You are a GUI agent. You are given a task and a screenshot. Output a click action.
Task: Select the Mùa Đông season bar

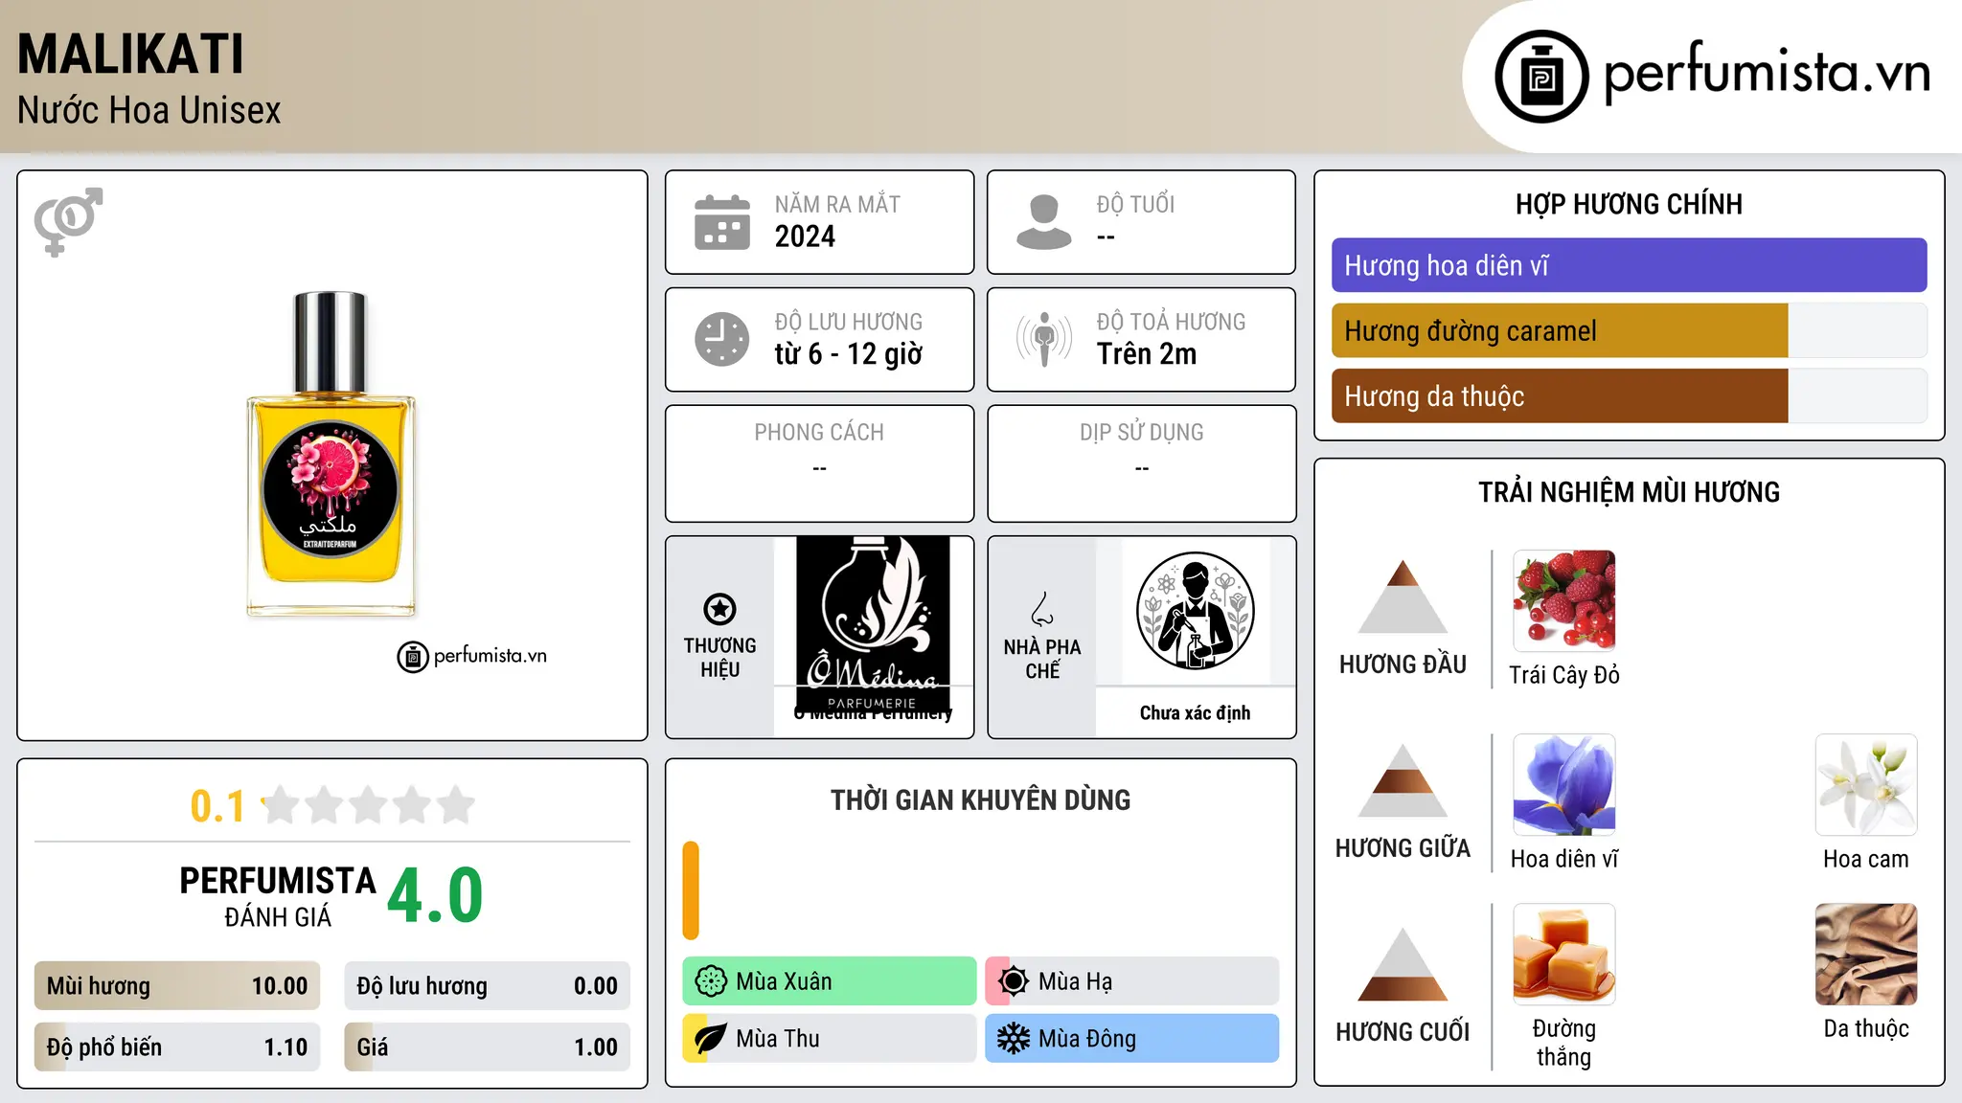tap(1132, 1039)
